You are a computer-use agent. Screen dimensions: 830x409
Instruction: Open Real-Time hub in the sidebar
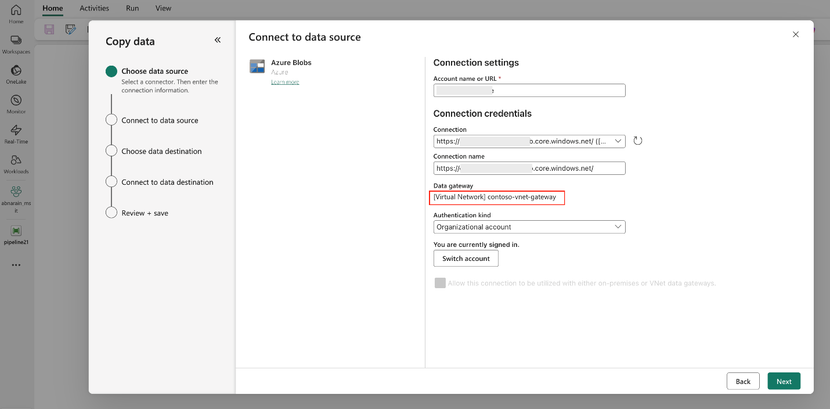click(16, 134)
